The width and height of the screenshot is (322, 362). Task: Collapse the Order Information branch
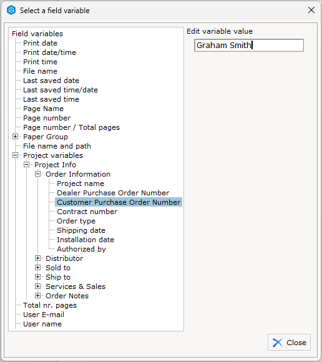[37, 174]
